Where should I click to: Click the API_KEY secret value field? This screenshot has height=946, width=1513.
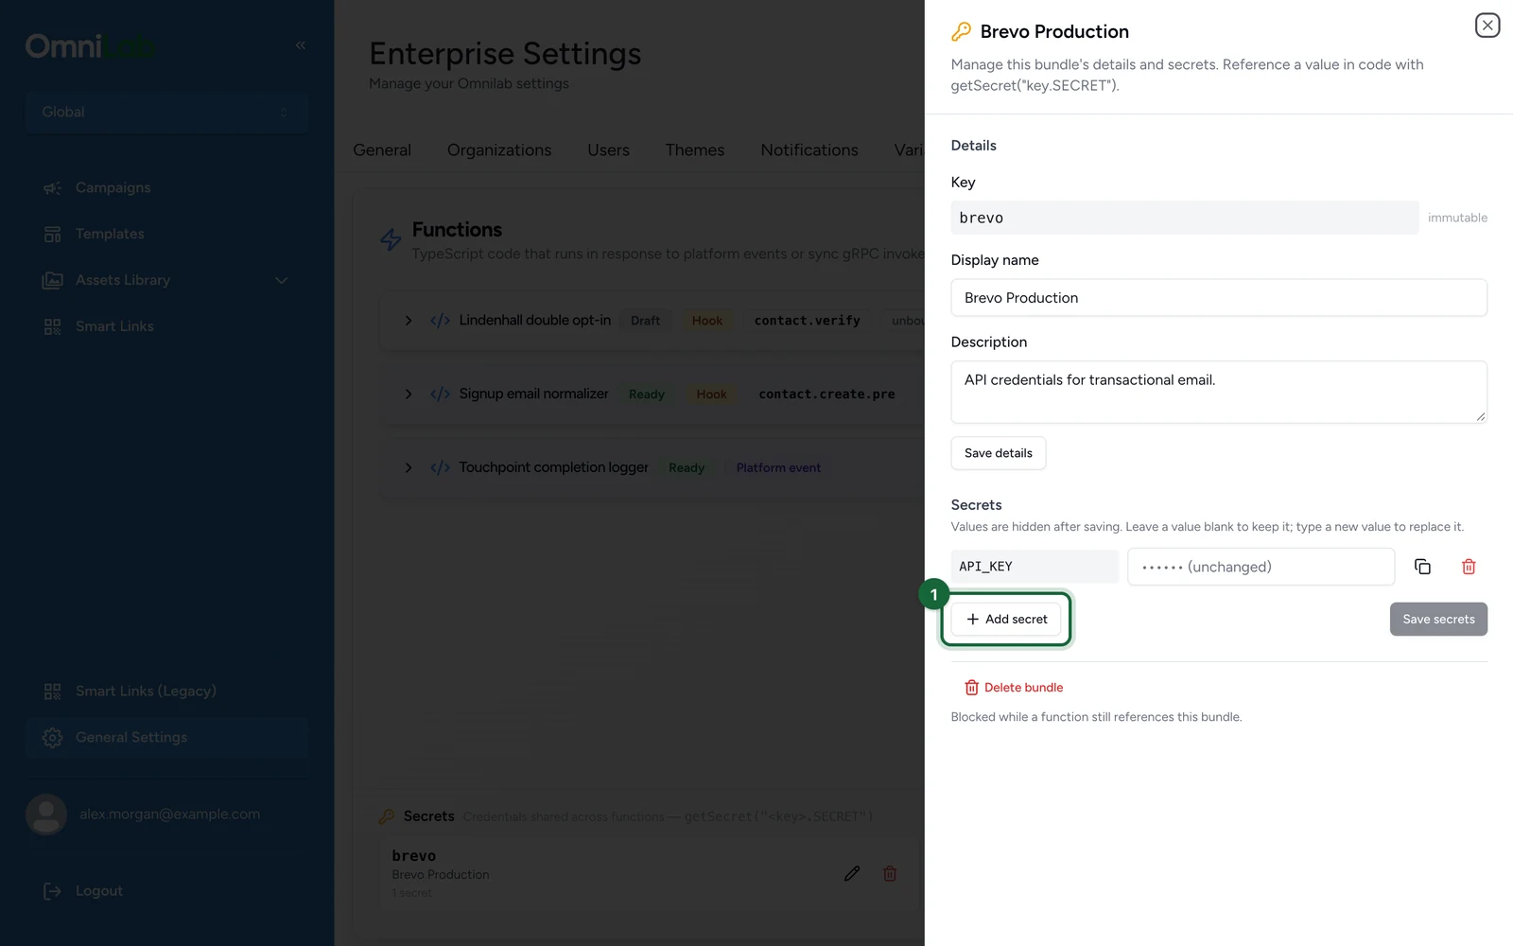click(x=1261, y=567)
